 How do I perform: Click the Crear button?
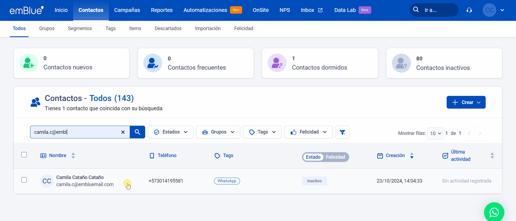click(x=466, y=102)
